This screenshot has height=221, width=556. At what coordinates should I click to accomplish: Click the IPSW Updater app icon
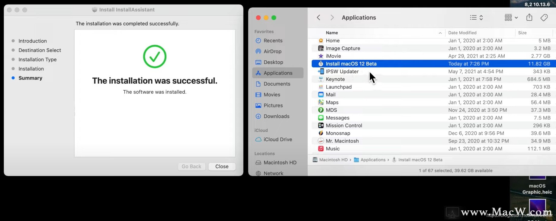321,72
